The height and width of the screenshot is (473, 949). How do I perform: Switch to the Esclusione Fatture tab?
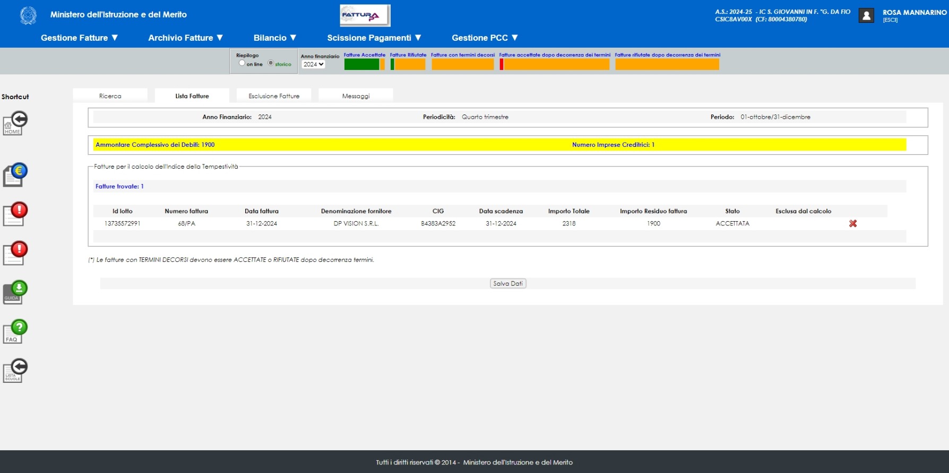click(274, 96)
